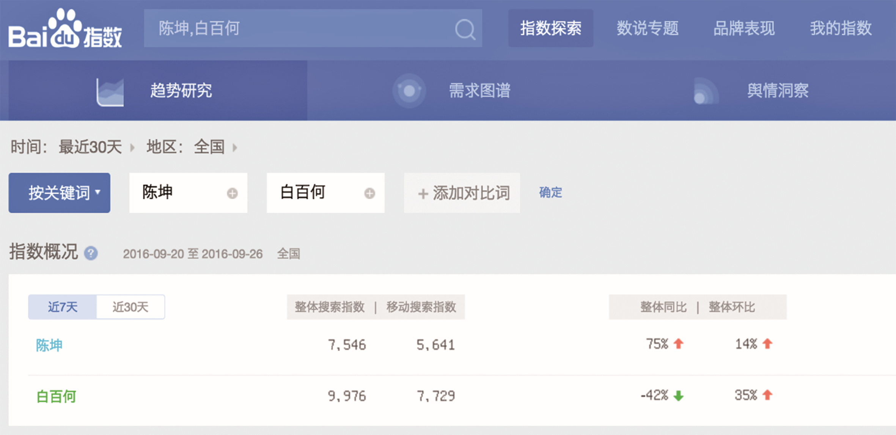Open the 指数概况 help question icon
Image resolution: width=896 pixels, height=435 pixels.
tap(91, 253)
